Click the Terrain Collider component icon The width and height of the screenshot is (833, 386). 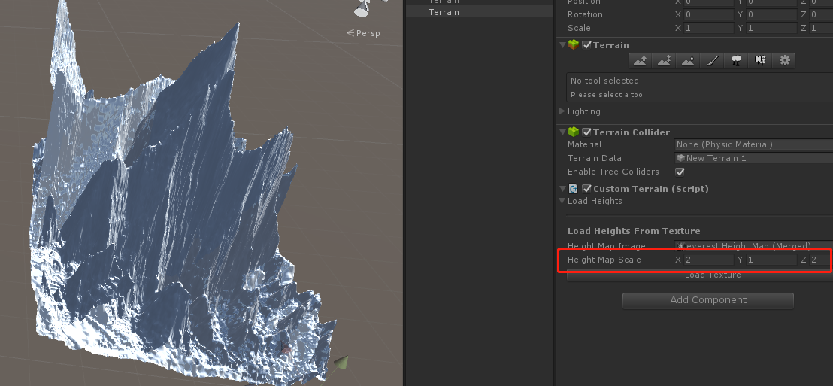pyautogui.click(x=574, y=132)
